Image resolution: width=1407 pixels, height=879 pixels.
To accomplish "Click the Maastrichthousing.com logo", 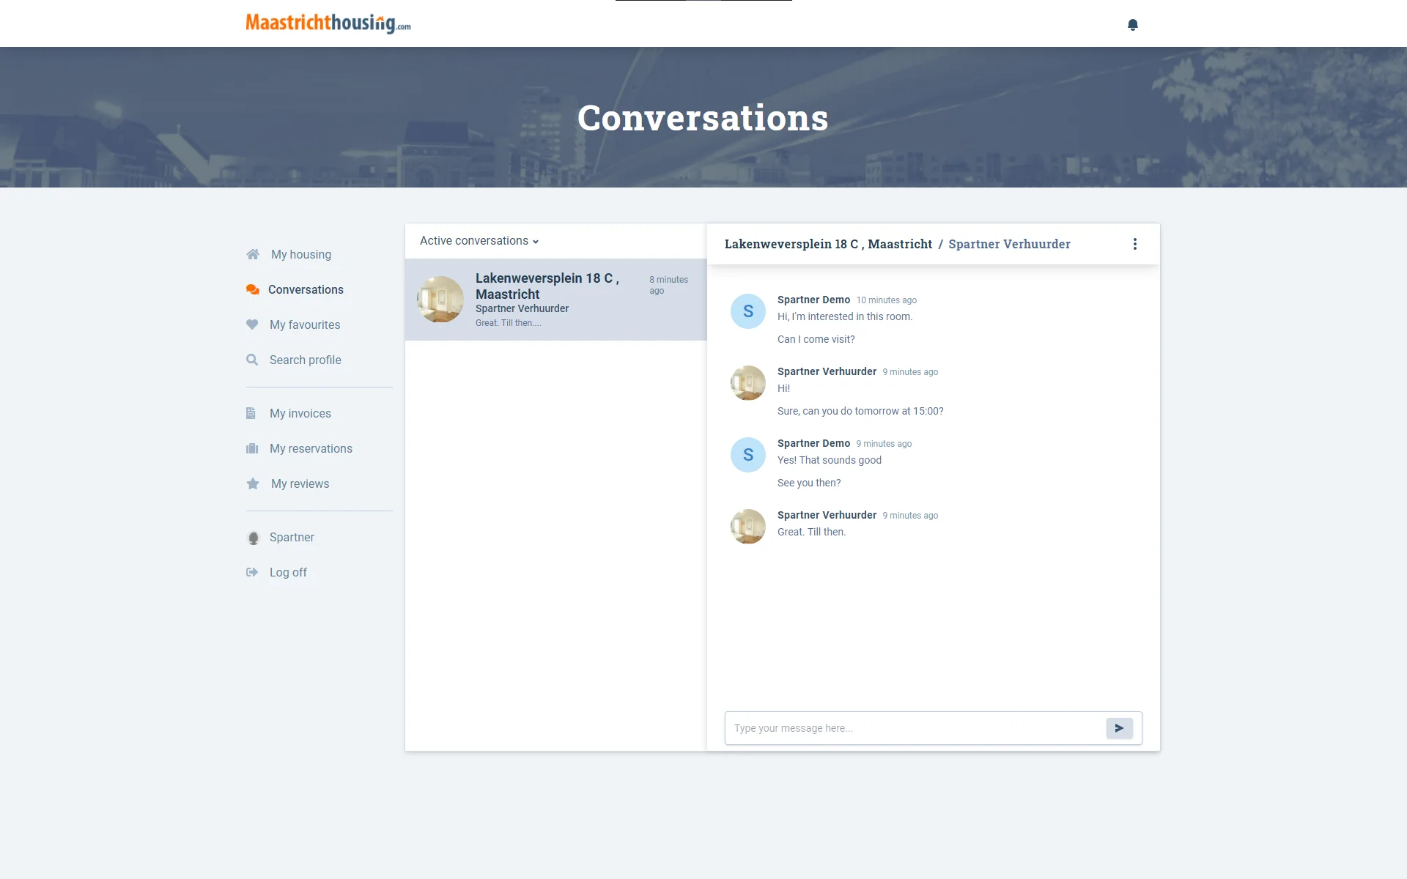I will 328,23.
